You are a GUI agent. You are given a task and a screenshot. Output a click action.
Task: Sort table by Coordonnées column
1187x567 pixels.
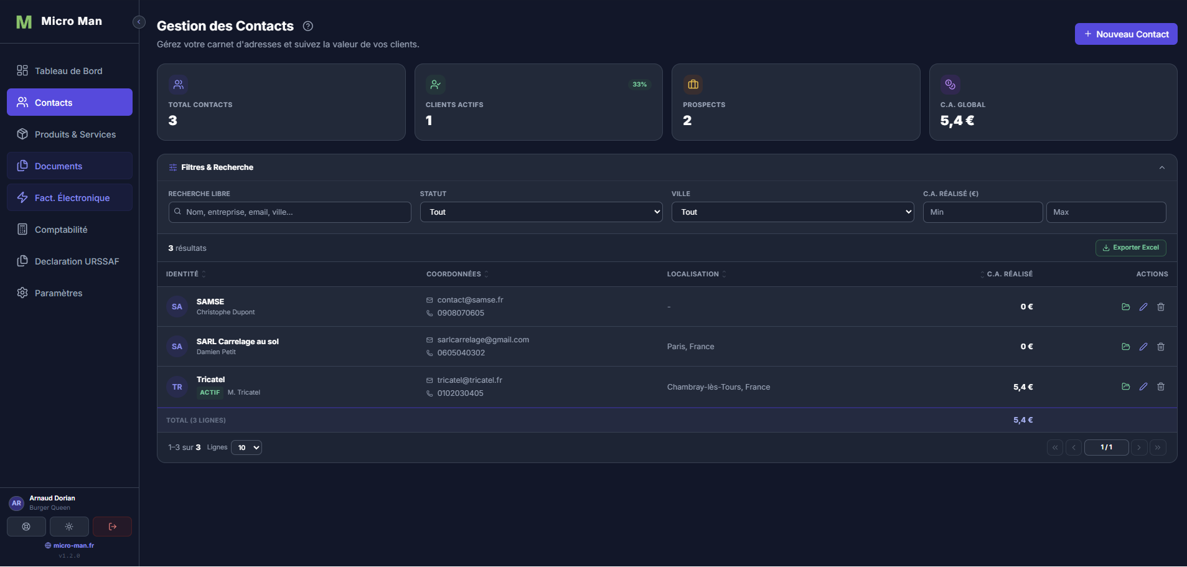tap(457, 274)
